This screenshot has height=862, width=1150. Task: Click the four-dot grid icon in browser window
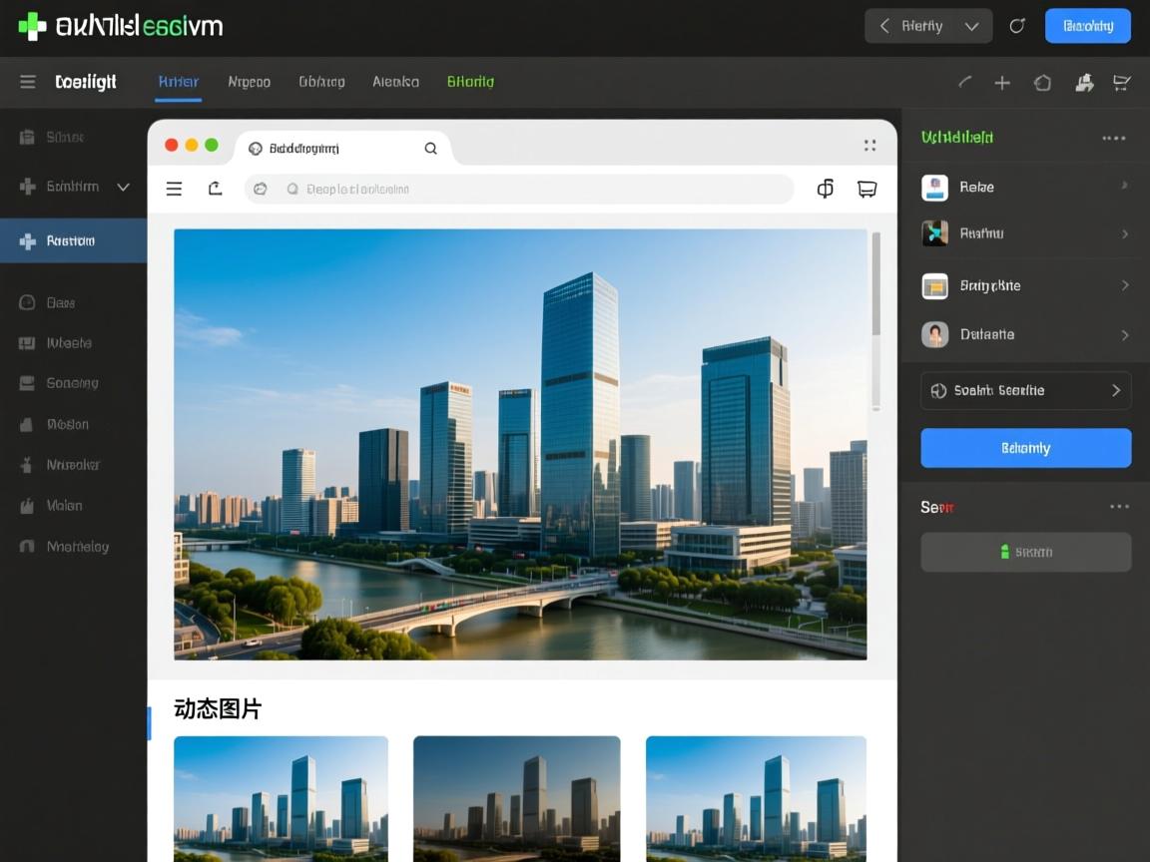(869, 146)
